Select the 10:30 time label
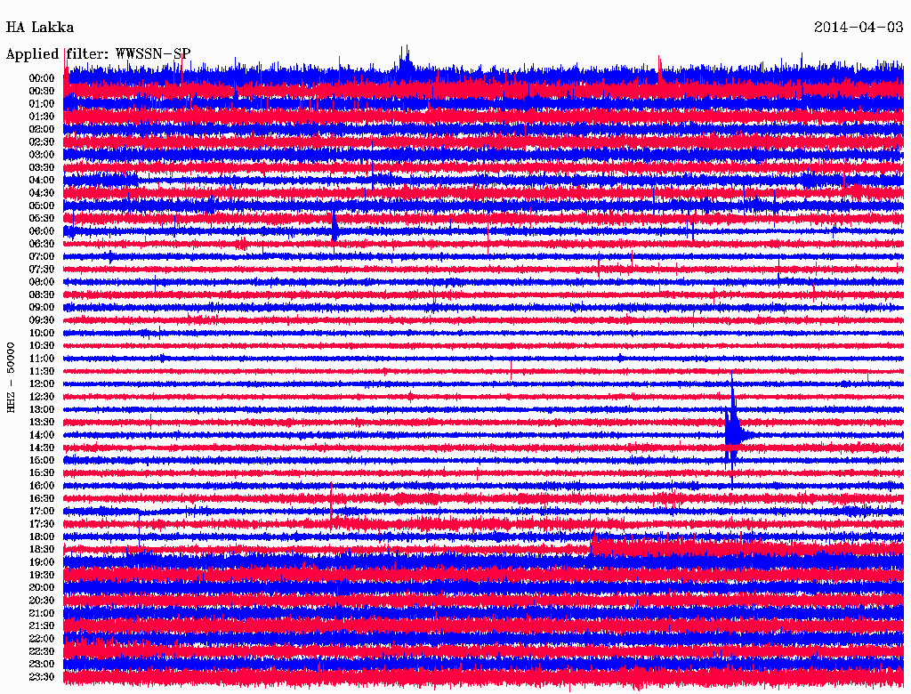The image size is (911, 694). click(x=42, y=345)
